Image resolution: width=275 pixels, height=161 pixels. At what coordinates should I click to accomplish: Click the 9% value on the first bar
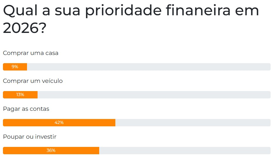point(15,67)
